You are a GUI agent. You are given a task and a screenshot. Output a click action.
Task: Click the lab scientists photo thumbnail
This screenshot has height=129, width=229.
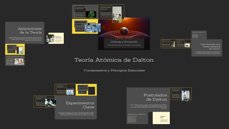(93, 28)
